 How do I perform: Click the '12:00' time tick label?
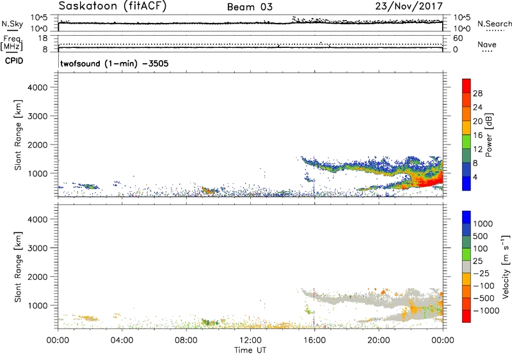[250, 341]
